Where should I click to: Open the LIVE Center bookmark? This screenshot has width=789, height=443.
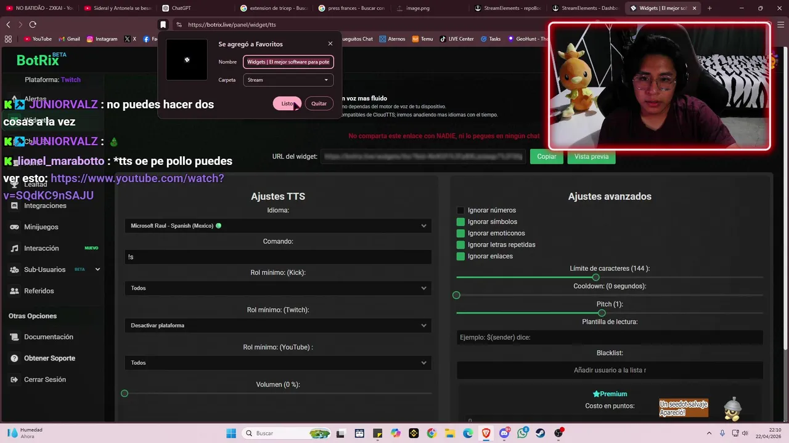tap(457, 39)
